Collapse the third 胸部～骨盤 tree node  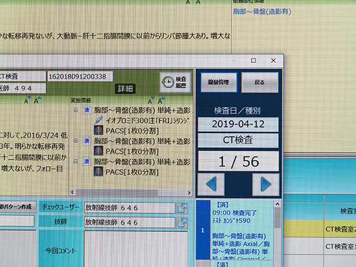(x=76, y=161)
